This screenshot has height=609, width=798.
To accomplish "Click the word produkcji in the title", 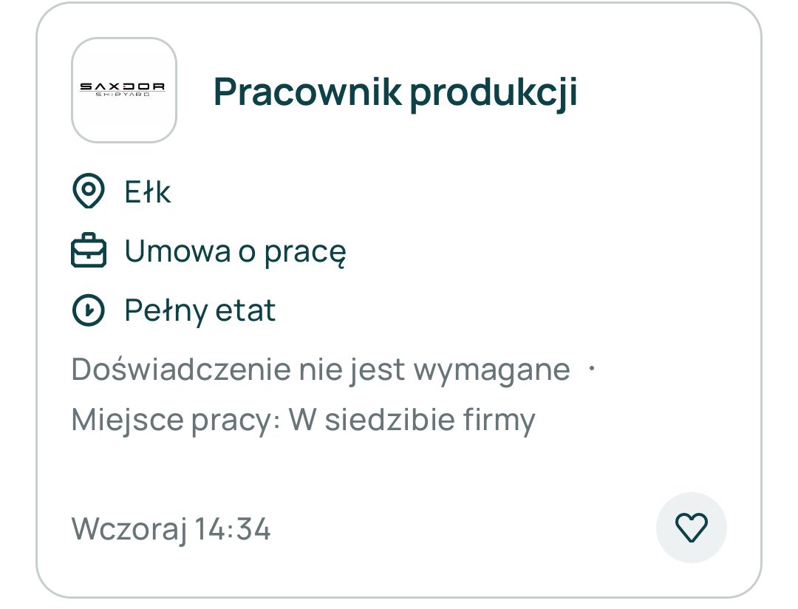I will click(494, 92).
